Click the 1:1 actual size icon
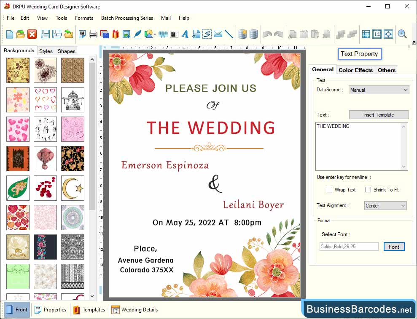 pos(377,34)
